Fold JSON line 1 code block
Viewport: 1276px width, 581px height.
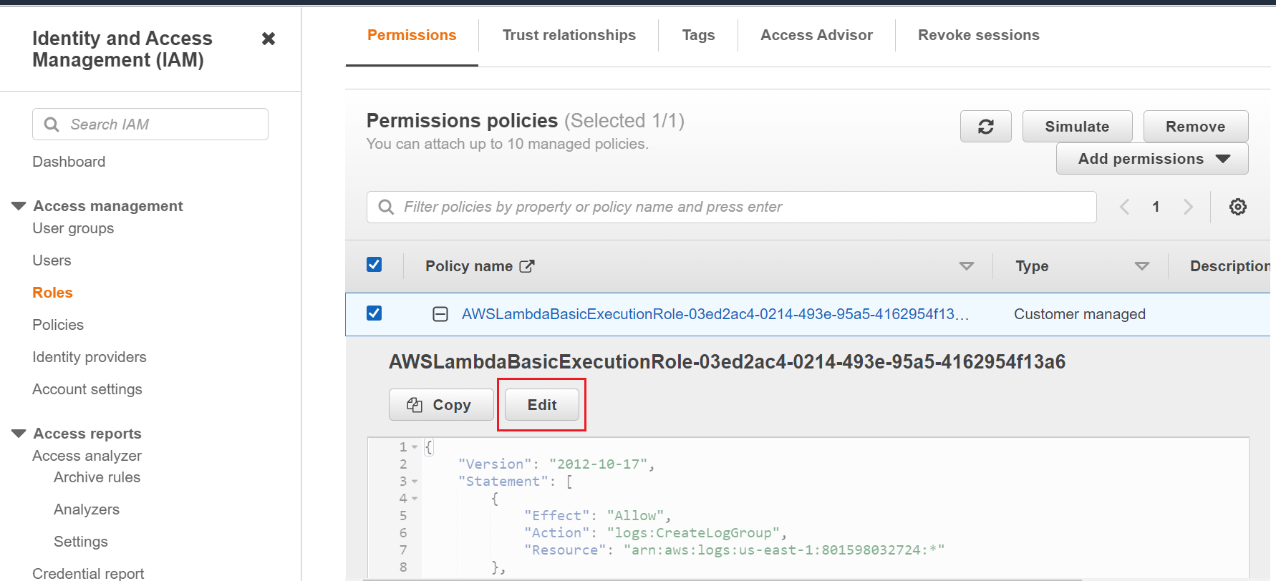415,447
